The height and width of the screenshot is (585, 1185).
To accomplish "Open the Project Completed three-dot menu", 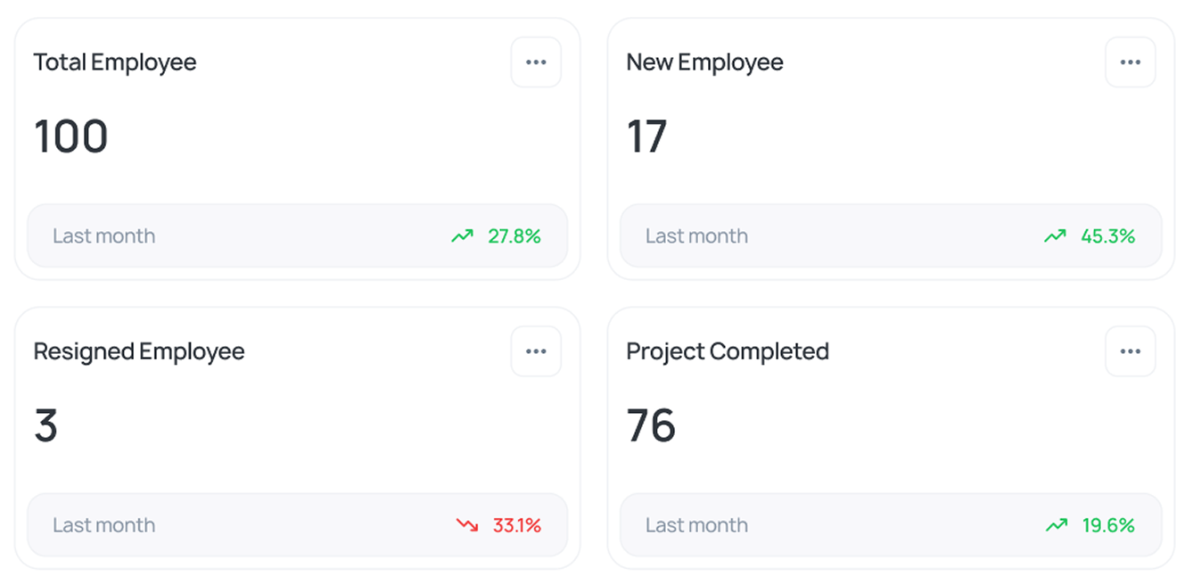I will [x=1130, y=351].
